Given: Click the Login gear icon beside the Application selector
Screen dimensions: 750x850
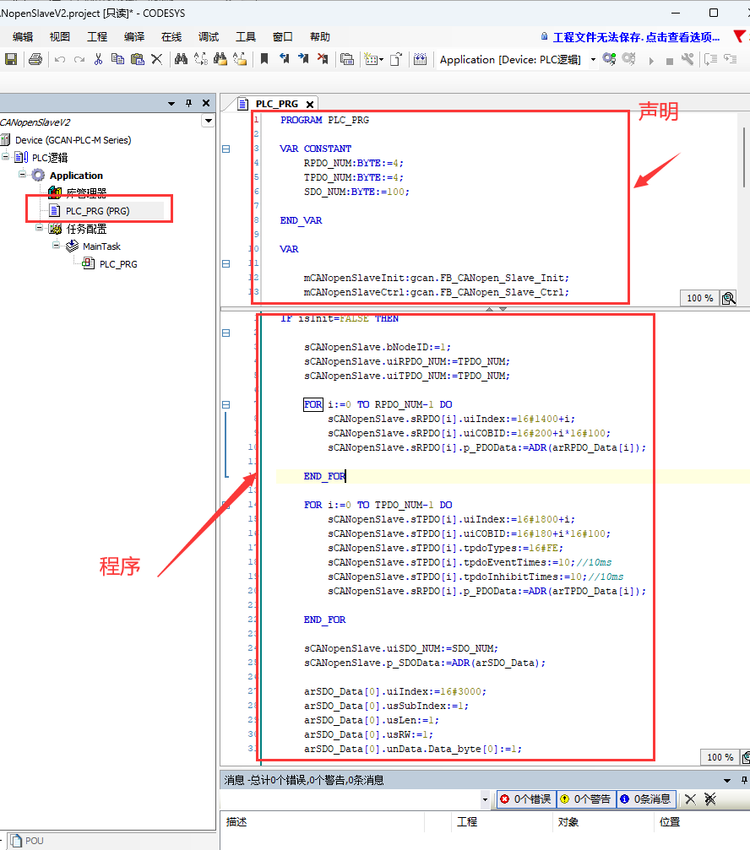Looking at the screenshot, I should [608, 59].
